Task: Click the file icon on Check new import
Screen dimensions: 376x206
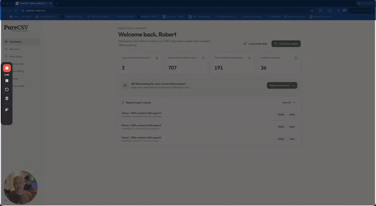Action: coord(275,44)
